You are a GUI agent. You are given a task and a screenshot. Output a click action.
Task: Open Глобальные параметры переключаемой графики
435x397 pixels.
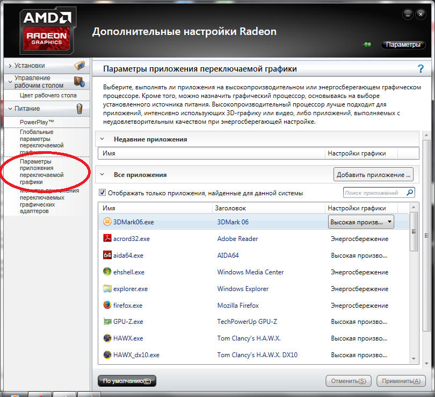coord(41,141)
